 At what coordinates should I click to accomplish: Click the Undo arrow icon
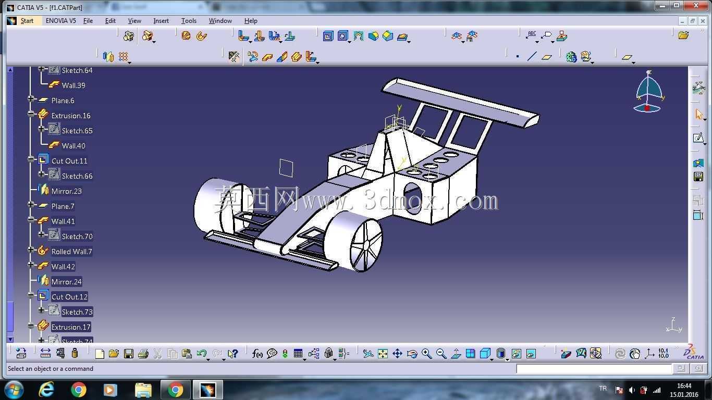(201, 354)
